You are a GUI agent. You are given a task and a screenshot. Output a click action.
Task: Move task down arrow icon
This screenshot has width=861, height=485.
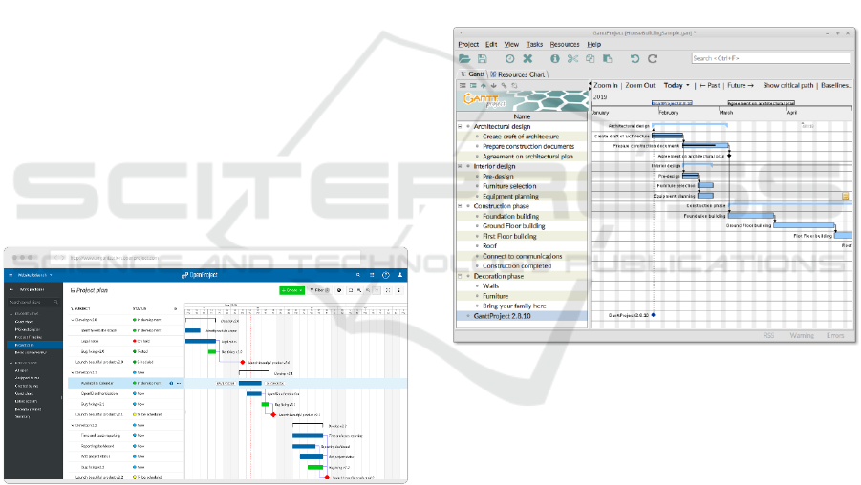click(494, 86)
